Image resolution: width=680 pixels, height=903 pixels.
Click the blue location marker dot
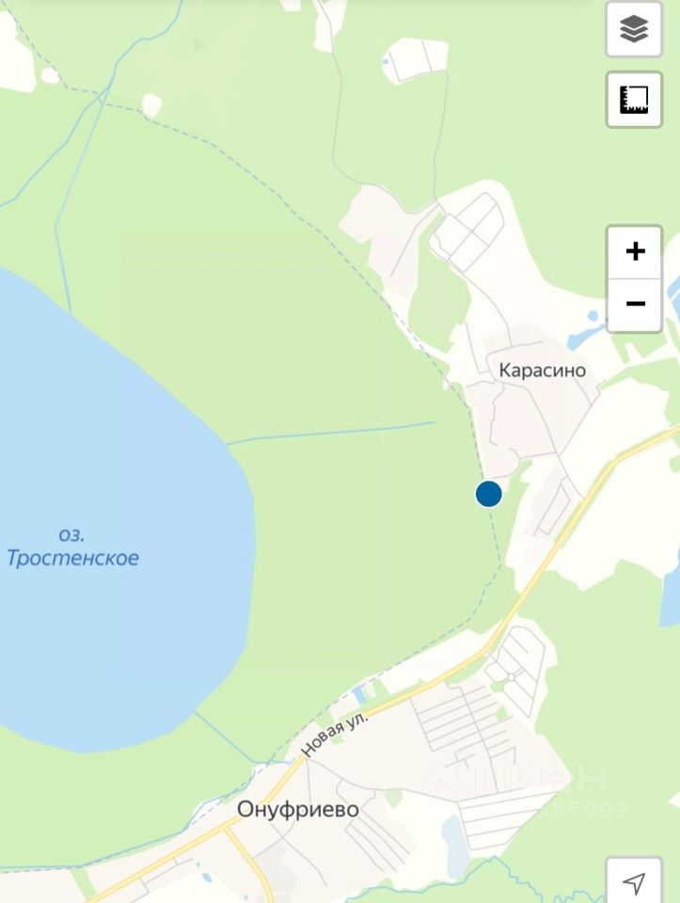click(488, 494)
